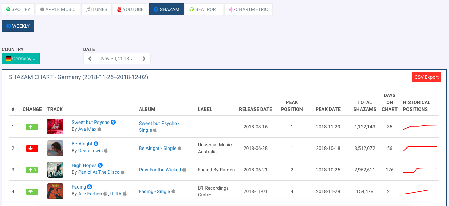The image size is (449, 206).
Task: View the Fading historical positions graph
Action: click(420, 192)
